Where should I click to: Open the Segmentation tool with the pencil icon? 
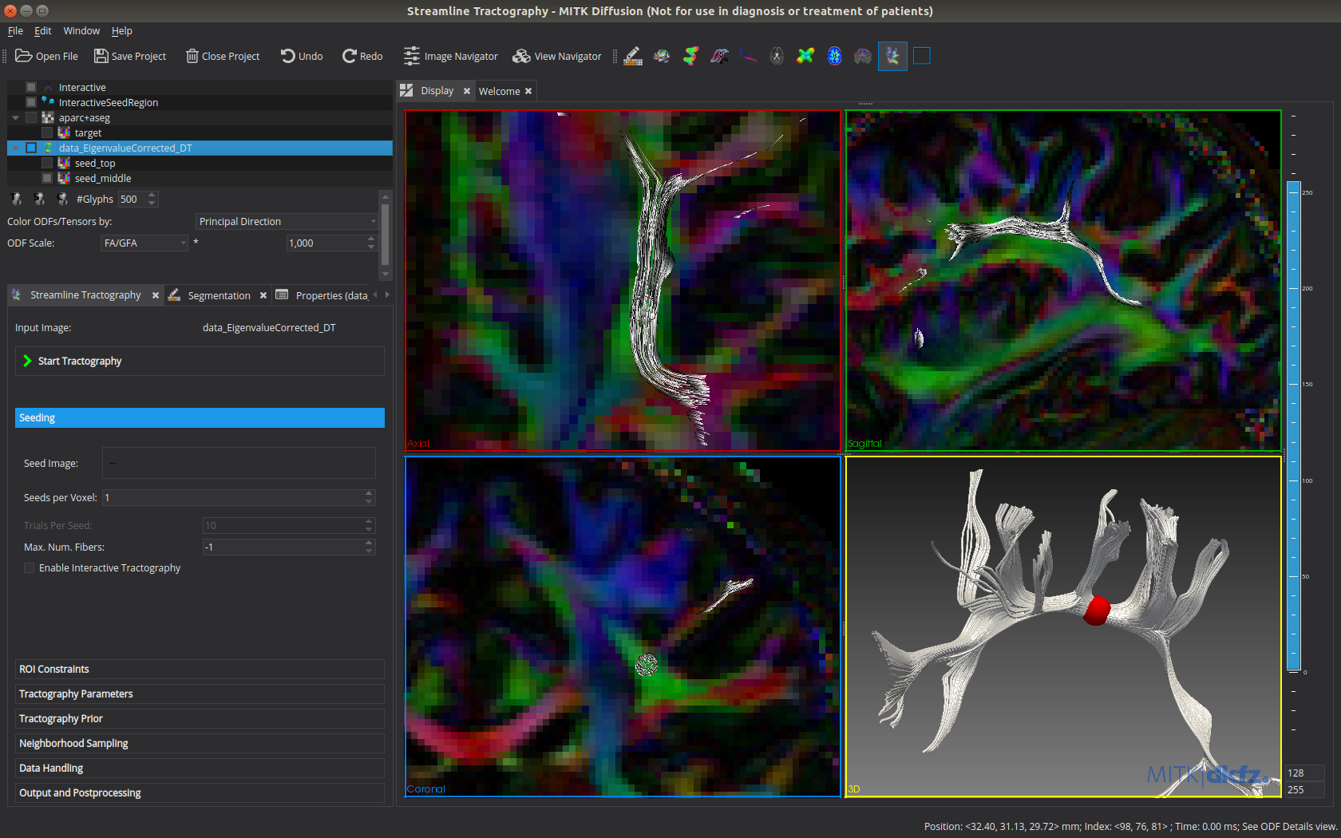point(633,56)
